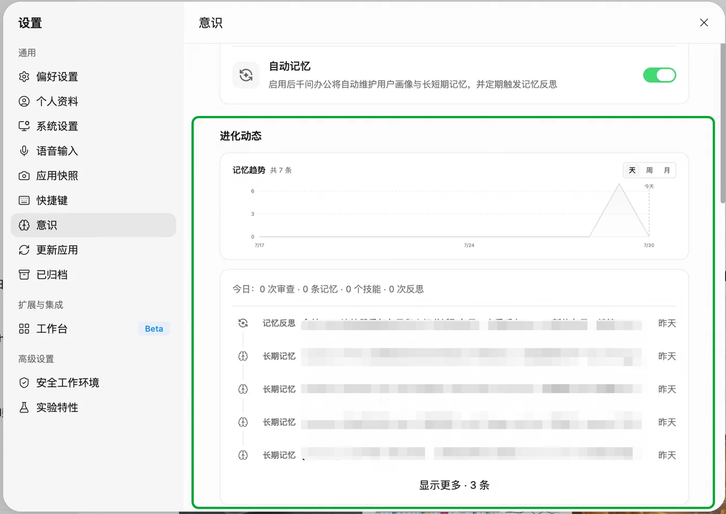Click the icon of the 记忆反思 entry
The width and height of the screenshot is (726, 514).
tap(243, 323)
